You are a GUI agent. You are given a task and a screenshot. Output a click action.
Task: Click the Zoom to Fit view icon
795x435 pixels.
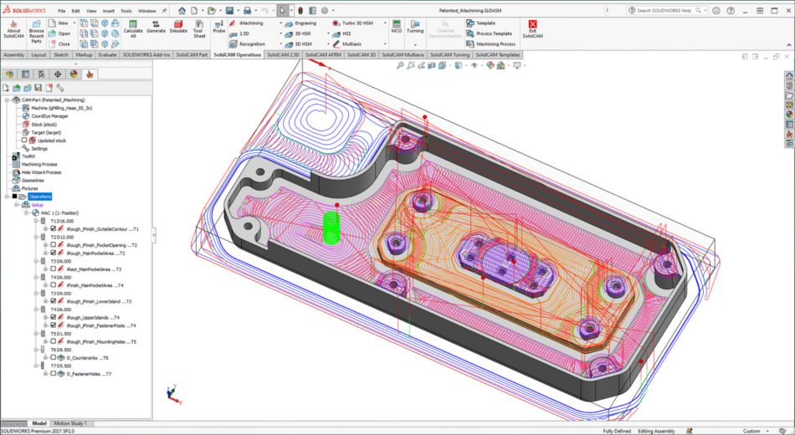[400, 65]
